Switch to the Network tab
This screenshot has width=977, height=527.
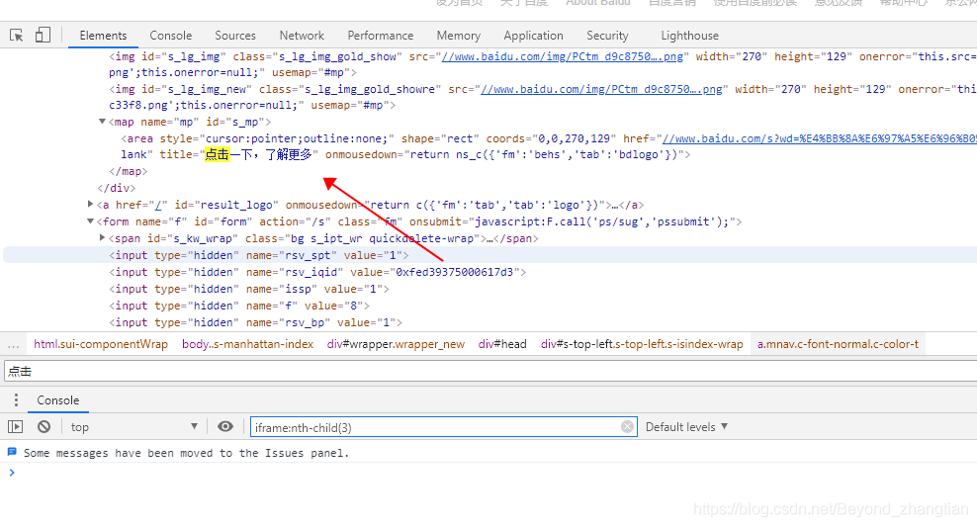pyautogui.click(x=302, y=36)
